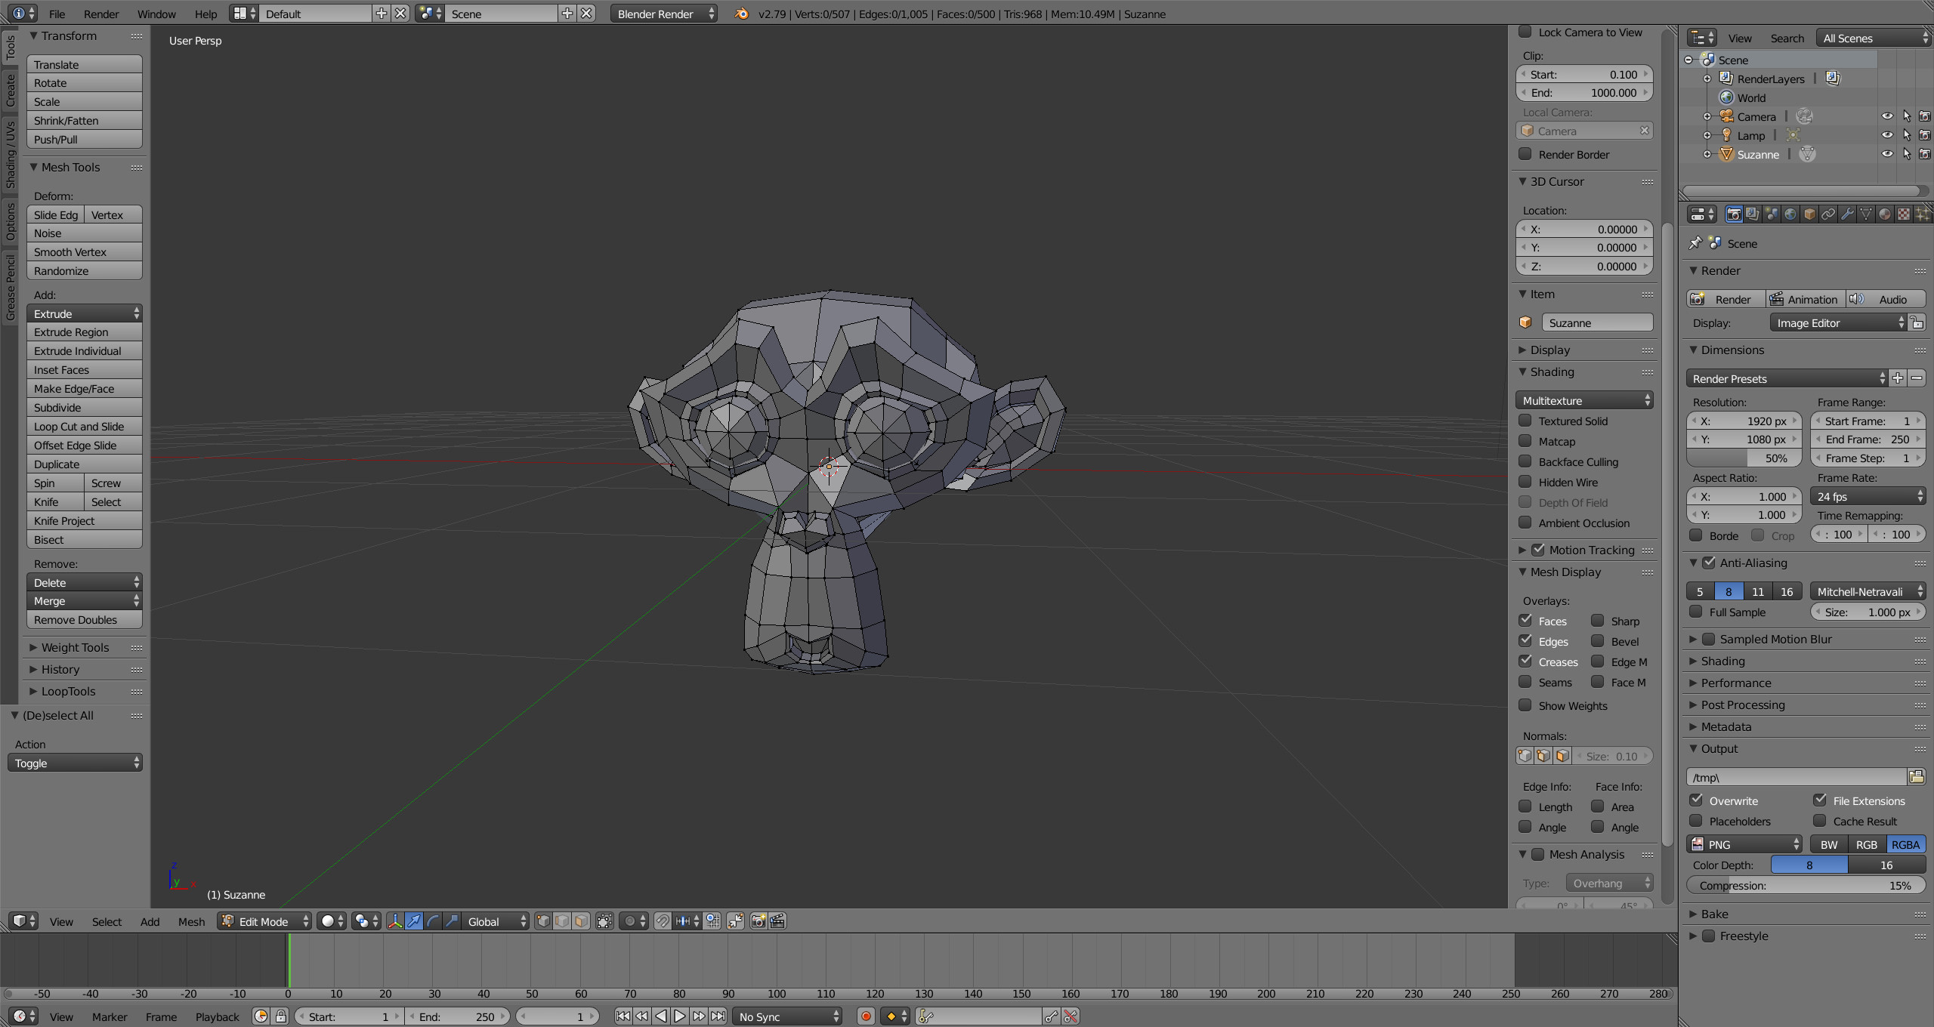1934x1027 pixels.
Task: Open the Mesh Data triangle properties tab
Action: [1865, 214]
